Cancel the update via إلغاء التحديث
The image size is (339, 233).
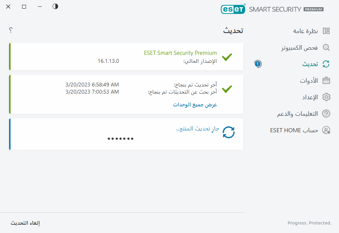25,223
